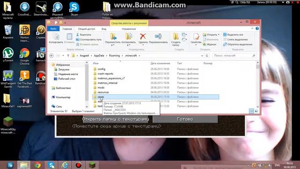This screenshot has height=169, width=300.
Task: Click Internet Explorer icon in taskbar
Action: pyautogui.click(x=65, y=165)
